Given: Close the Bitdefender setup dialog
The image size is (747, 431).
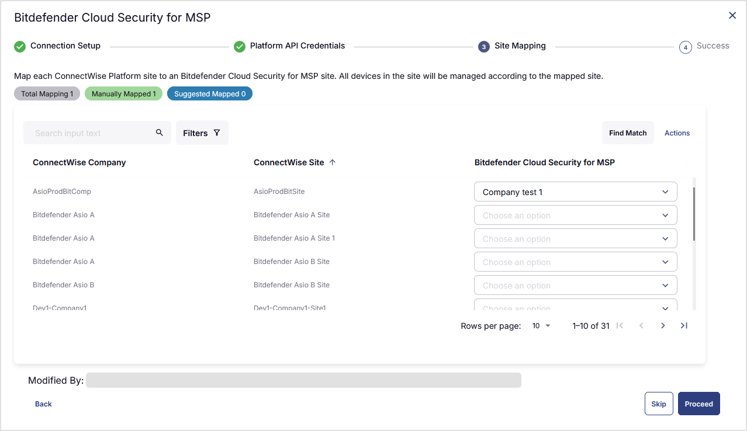Looking at the screenshot, I should (732, 16).
